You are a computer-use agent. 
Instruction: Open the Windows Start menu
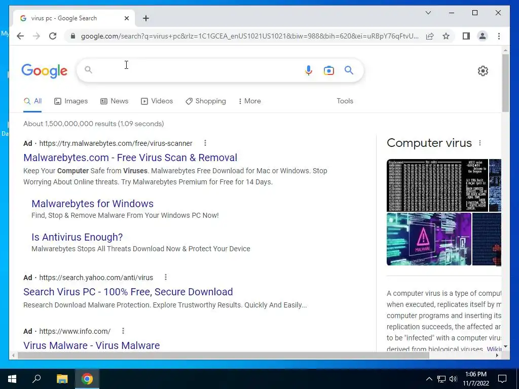pos(12,379)
